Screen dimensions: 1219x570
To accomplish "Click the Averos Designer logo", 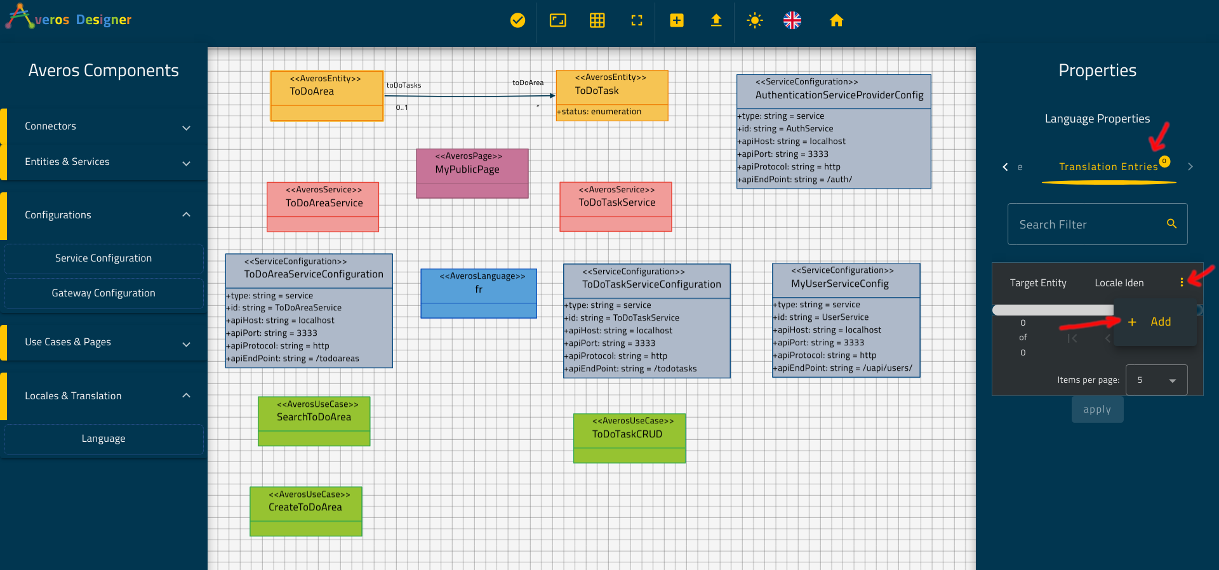I will point(69,18).
